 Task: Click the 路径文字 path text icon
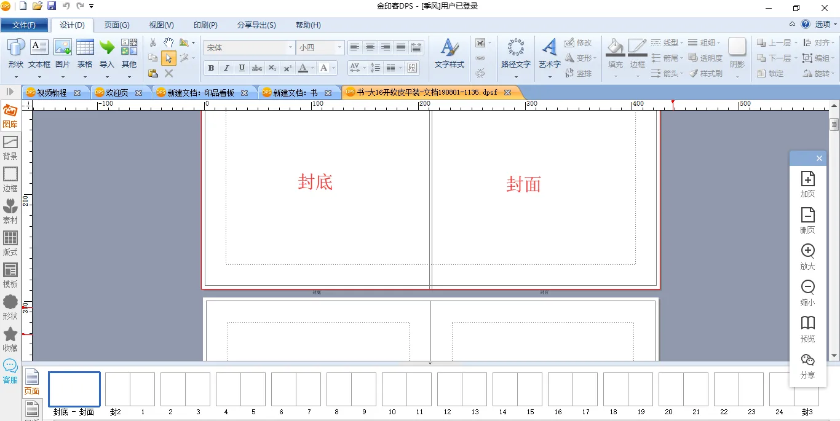click(x=515, y=49)
